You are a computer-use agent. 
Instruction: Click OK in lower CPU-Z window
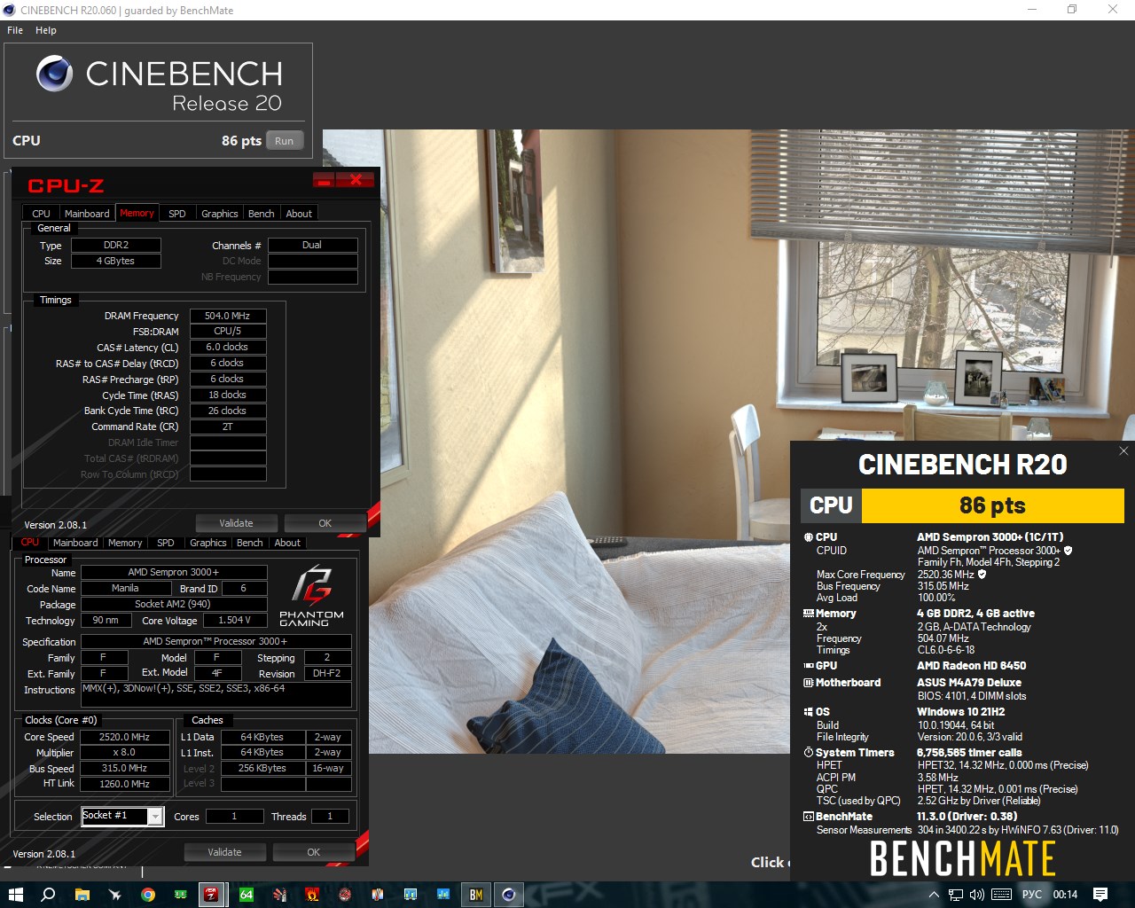tap(314, 852)
